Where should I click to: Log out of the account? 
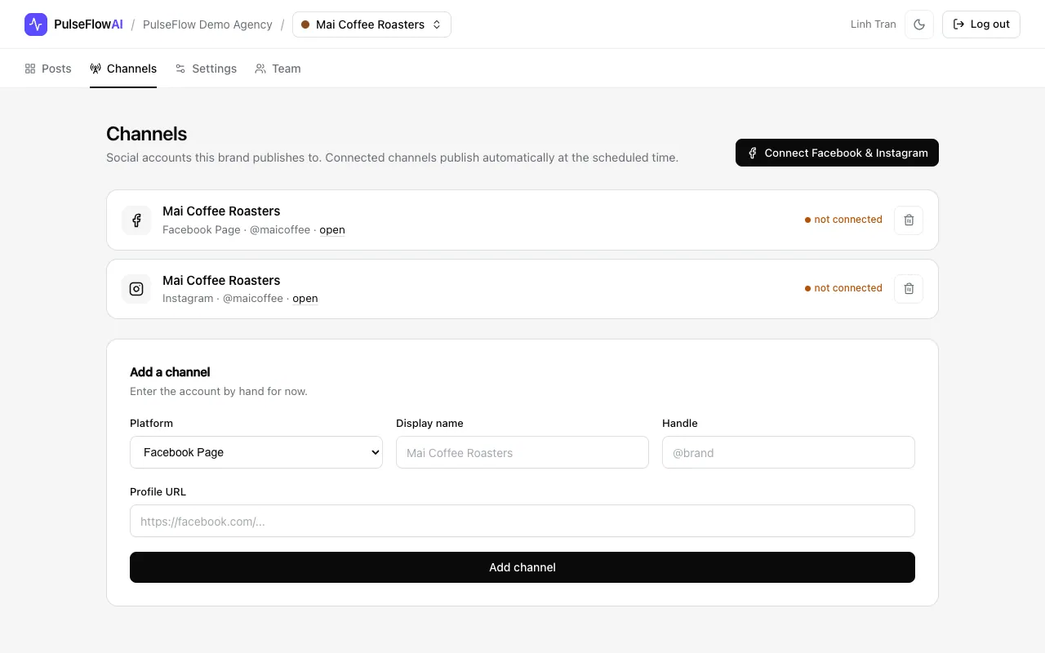pyautogui.click(x=981, y=24)
